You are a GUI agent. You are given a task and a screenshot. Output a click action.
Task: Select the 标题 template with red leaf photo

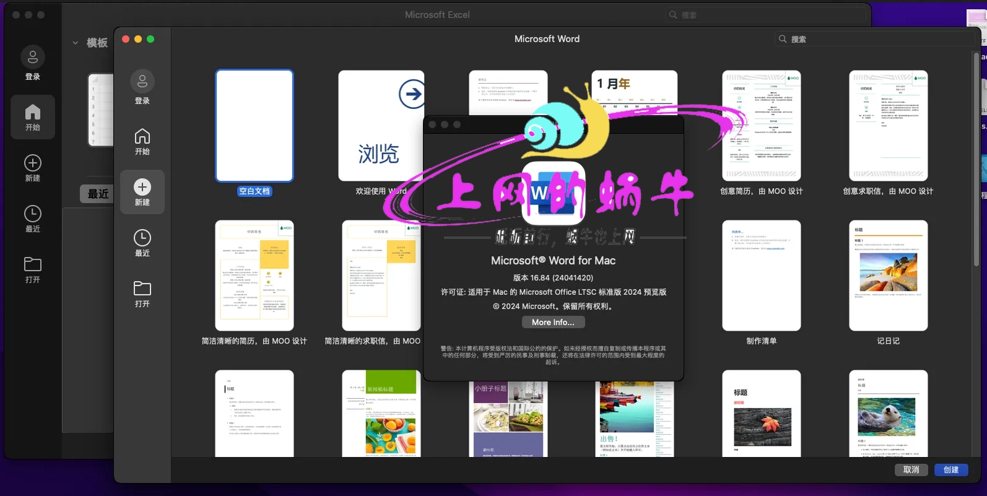click(762, 414)
